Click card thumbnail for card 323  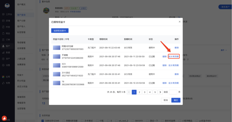[x=57, y=65]
